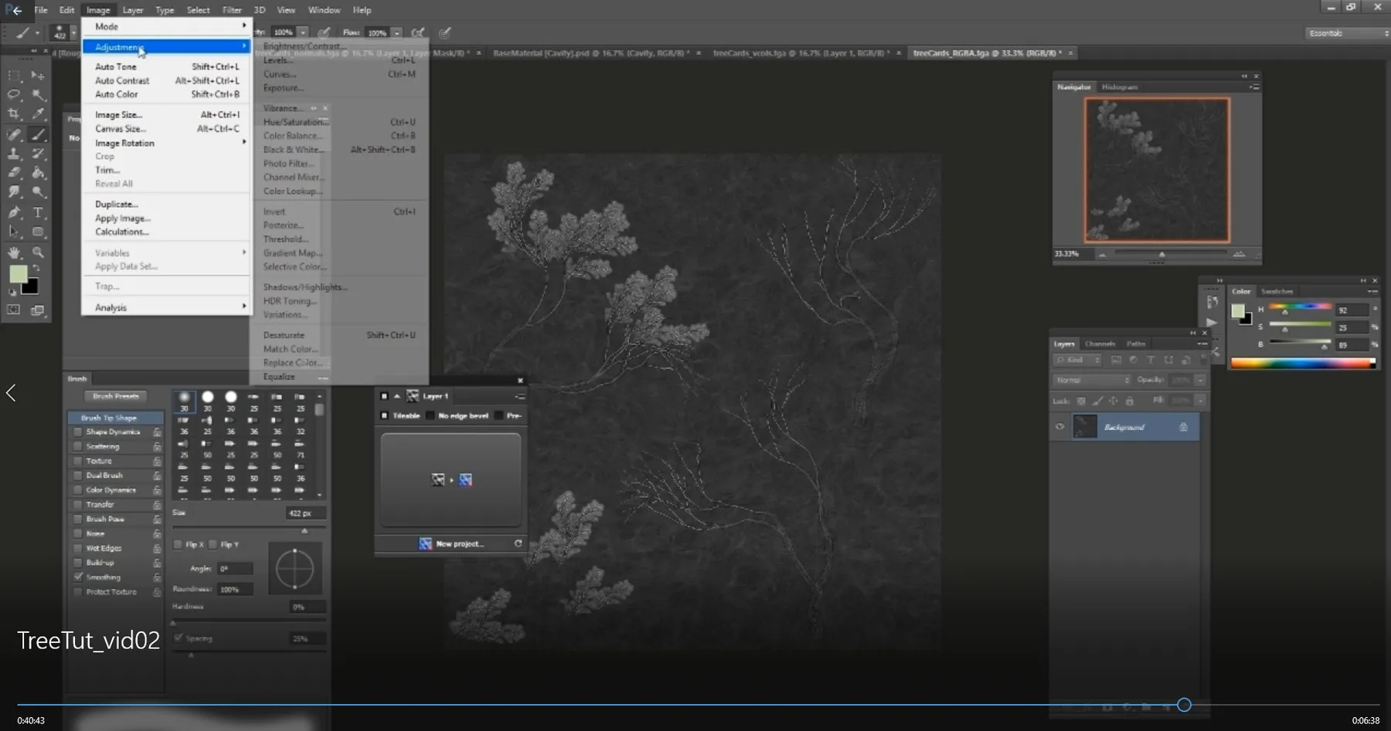The image size is (1391, 731).
Task: Switch to the Channels tab
Action: (1100, 344)
